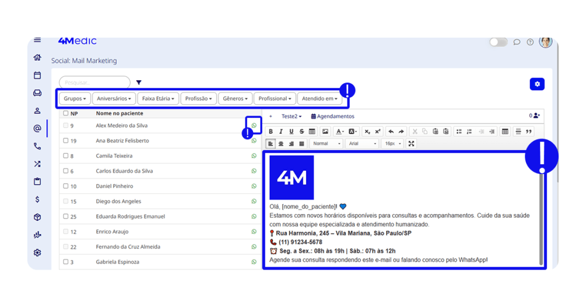Open the Teste2 template menu

click(x=291, y=116)
